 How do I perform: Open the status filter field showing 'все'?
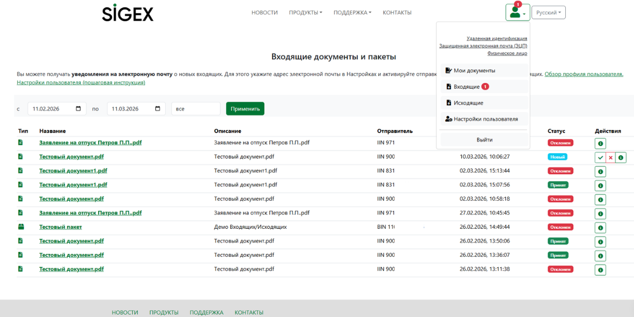pos(195,109)
